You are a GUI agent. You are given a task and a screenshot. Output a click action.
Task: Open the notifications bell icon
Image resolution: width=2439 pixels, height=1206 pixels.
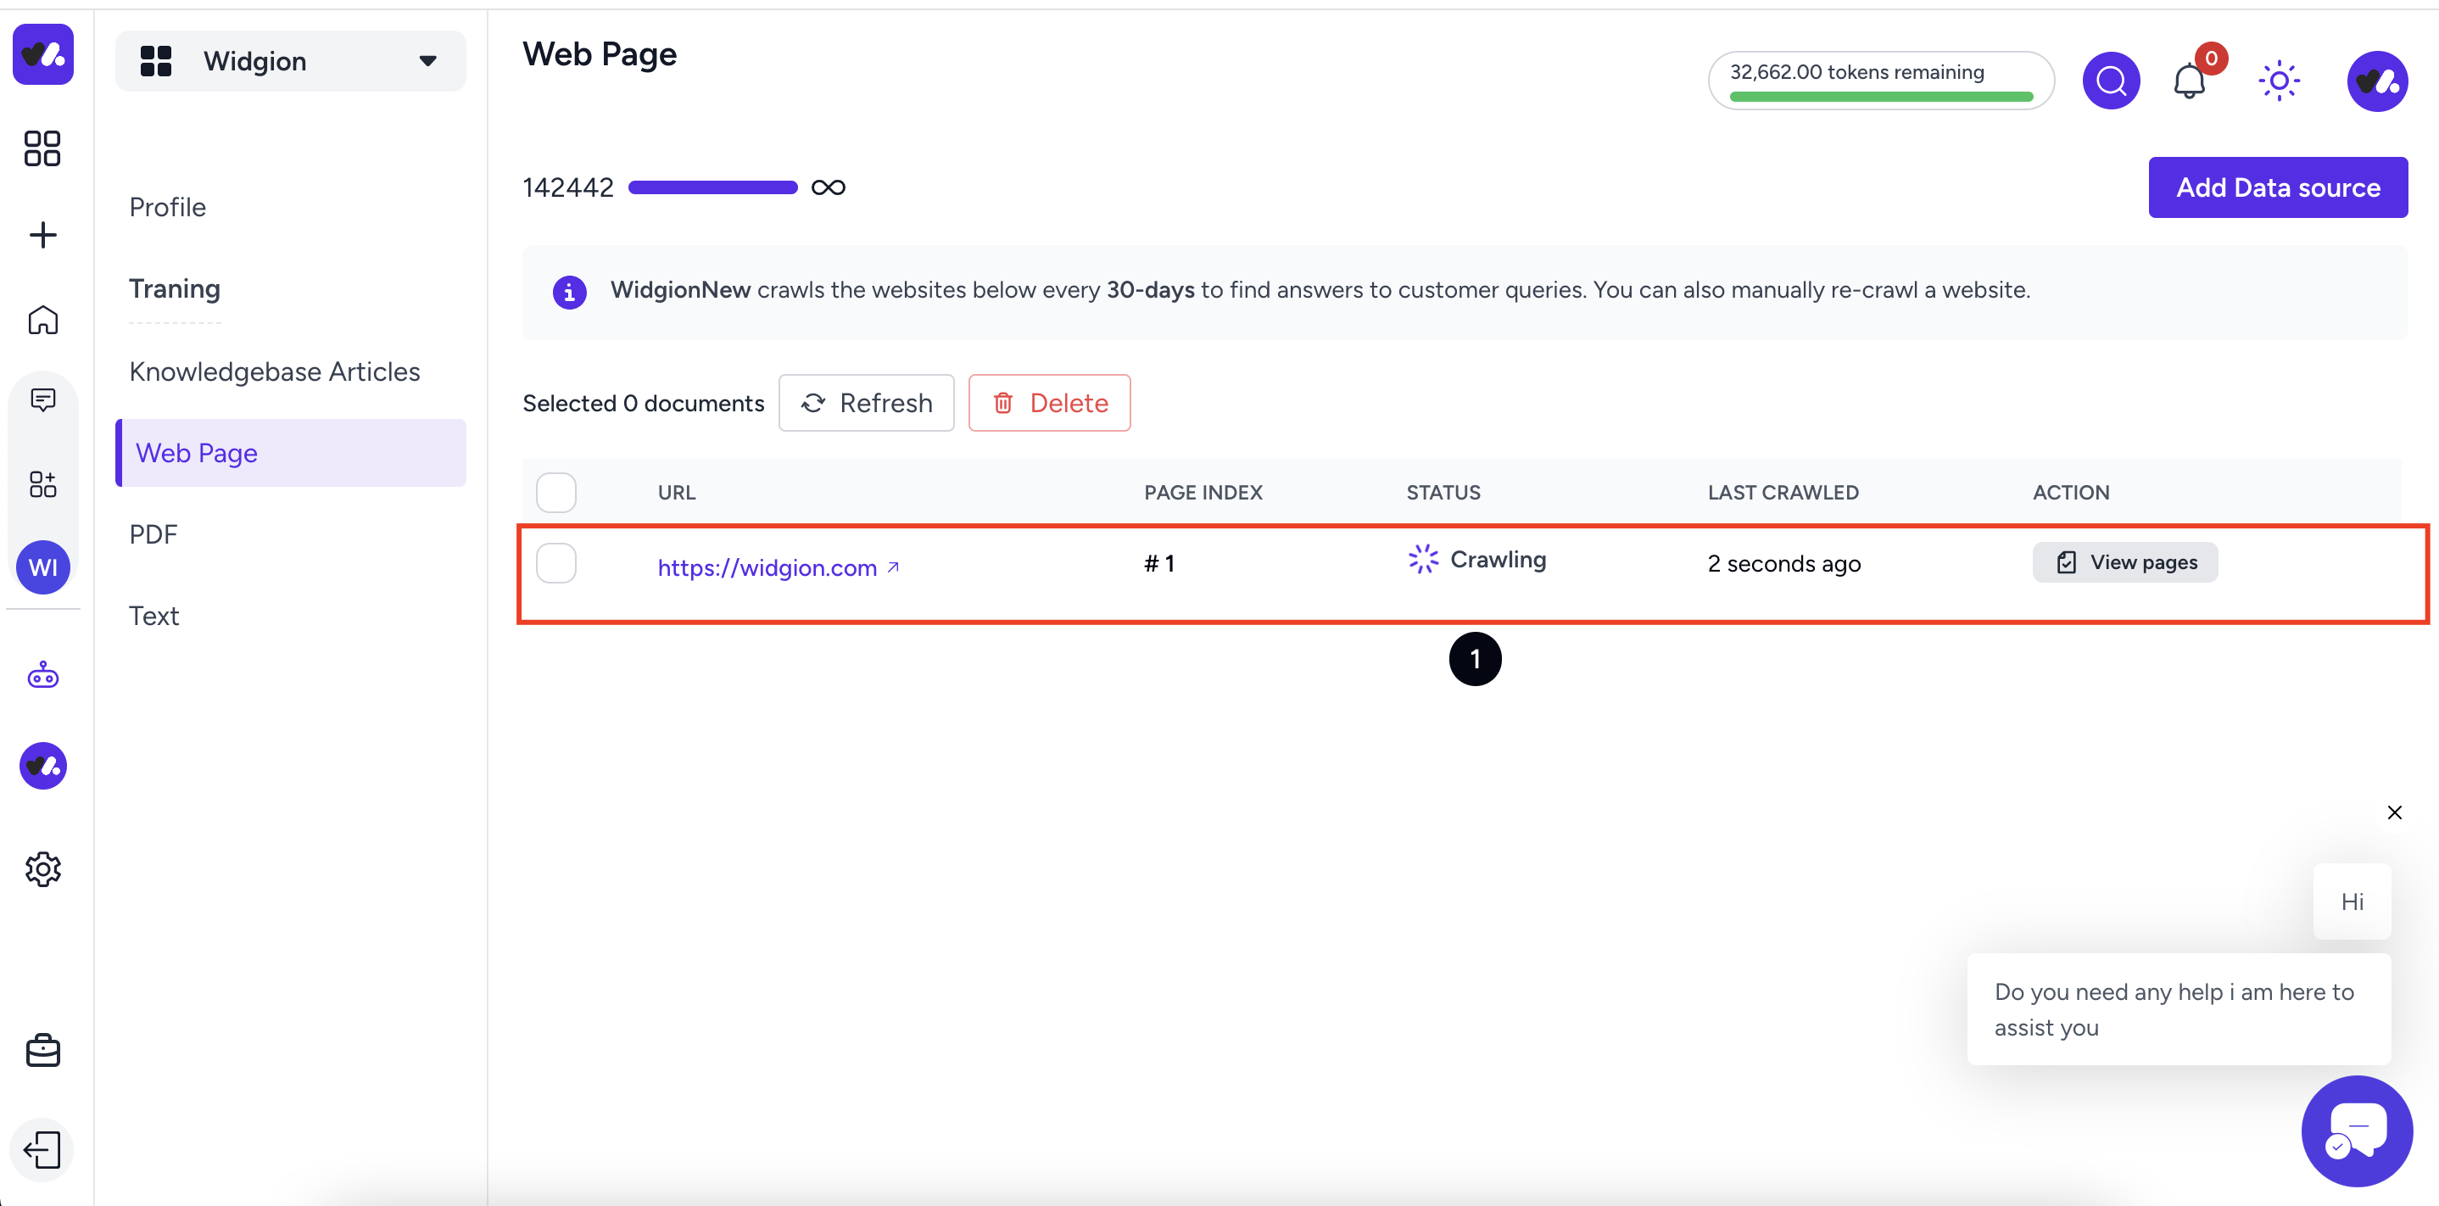click(x=2189, y=81)
